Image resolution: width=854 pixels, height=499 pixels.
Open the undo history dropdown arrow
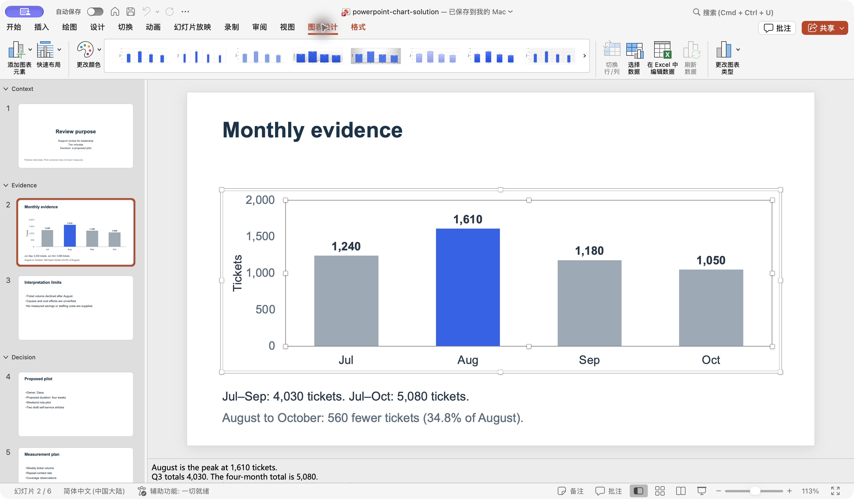157,12
